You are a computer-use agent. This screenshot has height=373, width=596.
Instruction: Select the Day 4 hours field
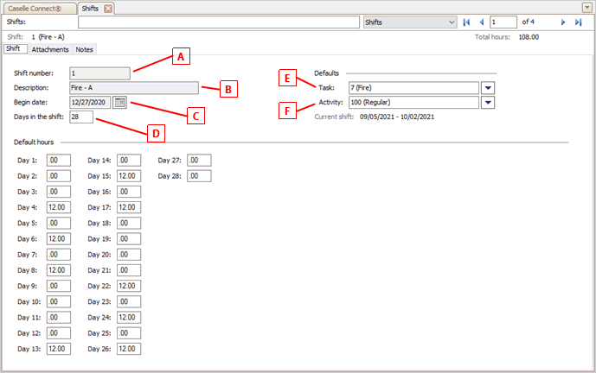point(58,207)
